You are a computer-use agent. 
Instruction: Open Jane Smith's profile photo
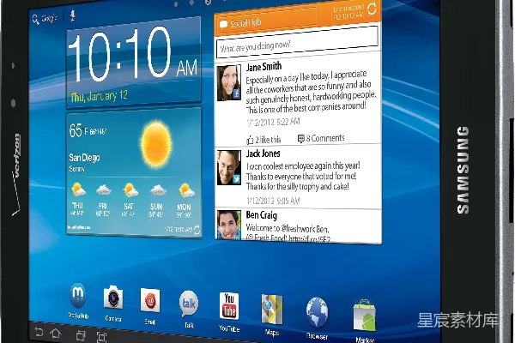point(229,82)
